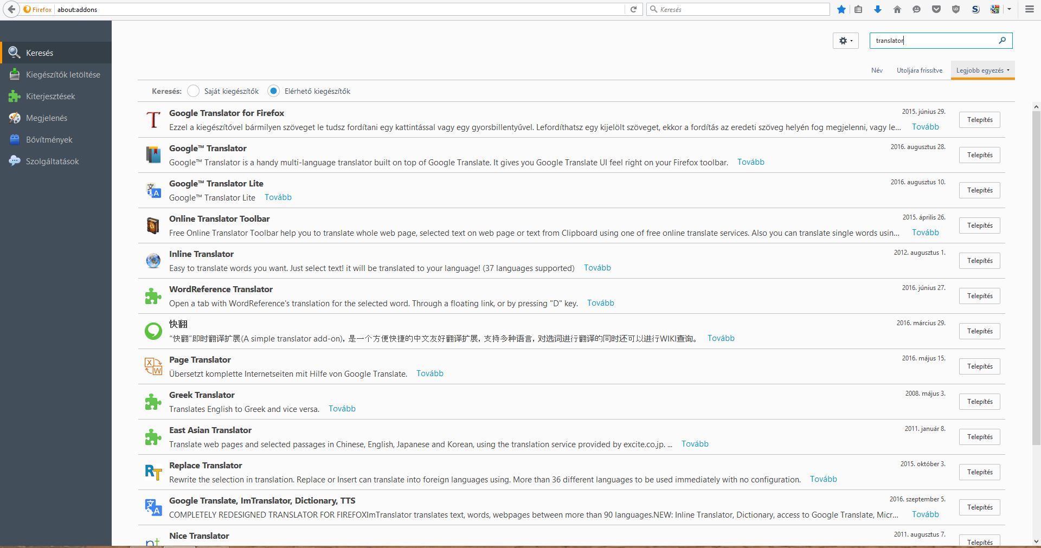Click the magnifier in add-on search box
The height and width of the screenshot is (548, 1041).
tap(1002, 40)
